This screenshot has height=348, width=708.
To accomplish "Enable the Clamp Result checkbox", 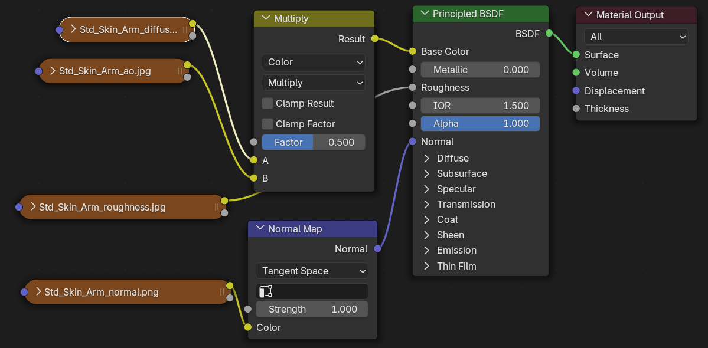I will click(267, 103).
